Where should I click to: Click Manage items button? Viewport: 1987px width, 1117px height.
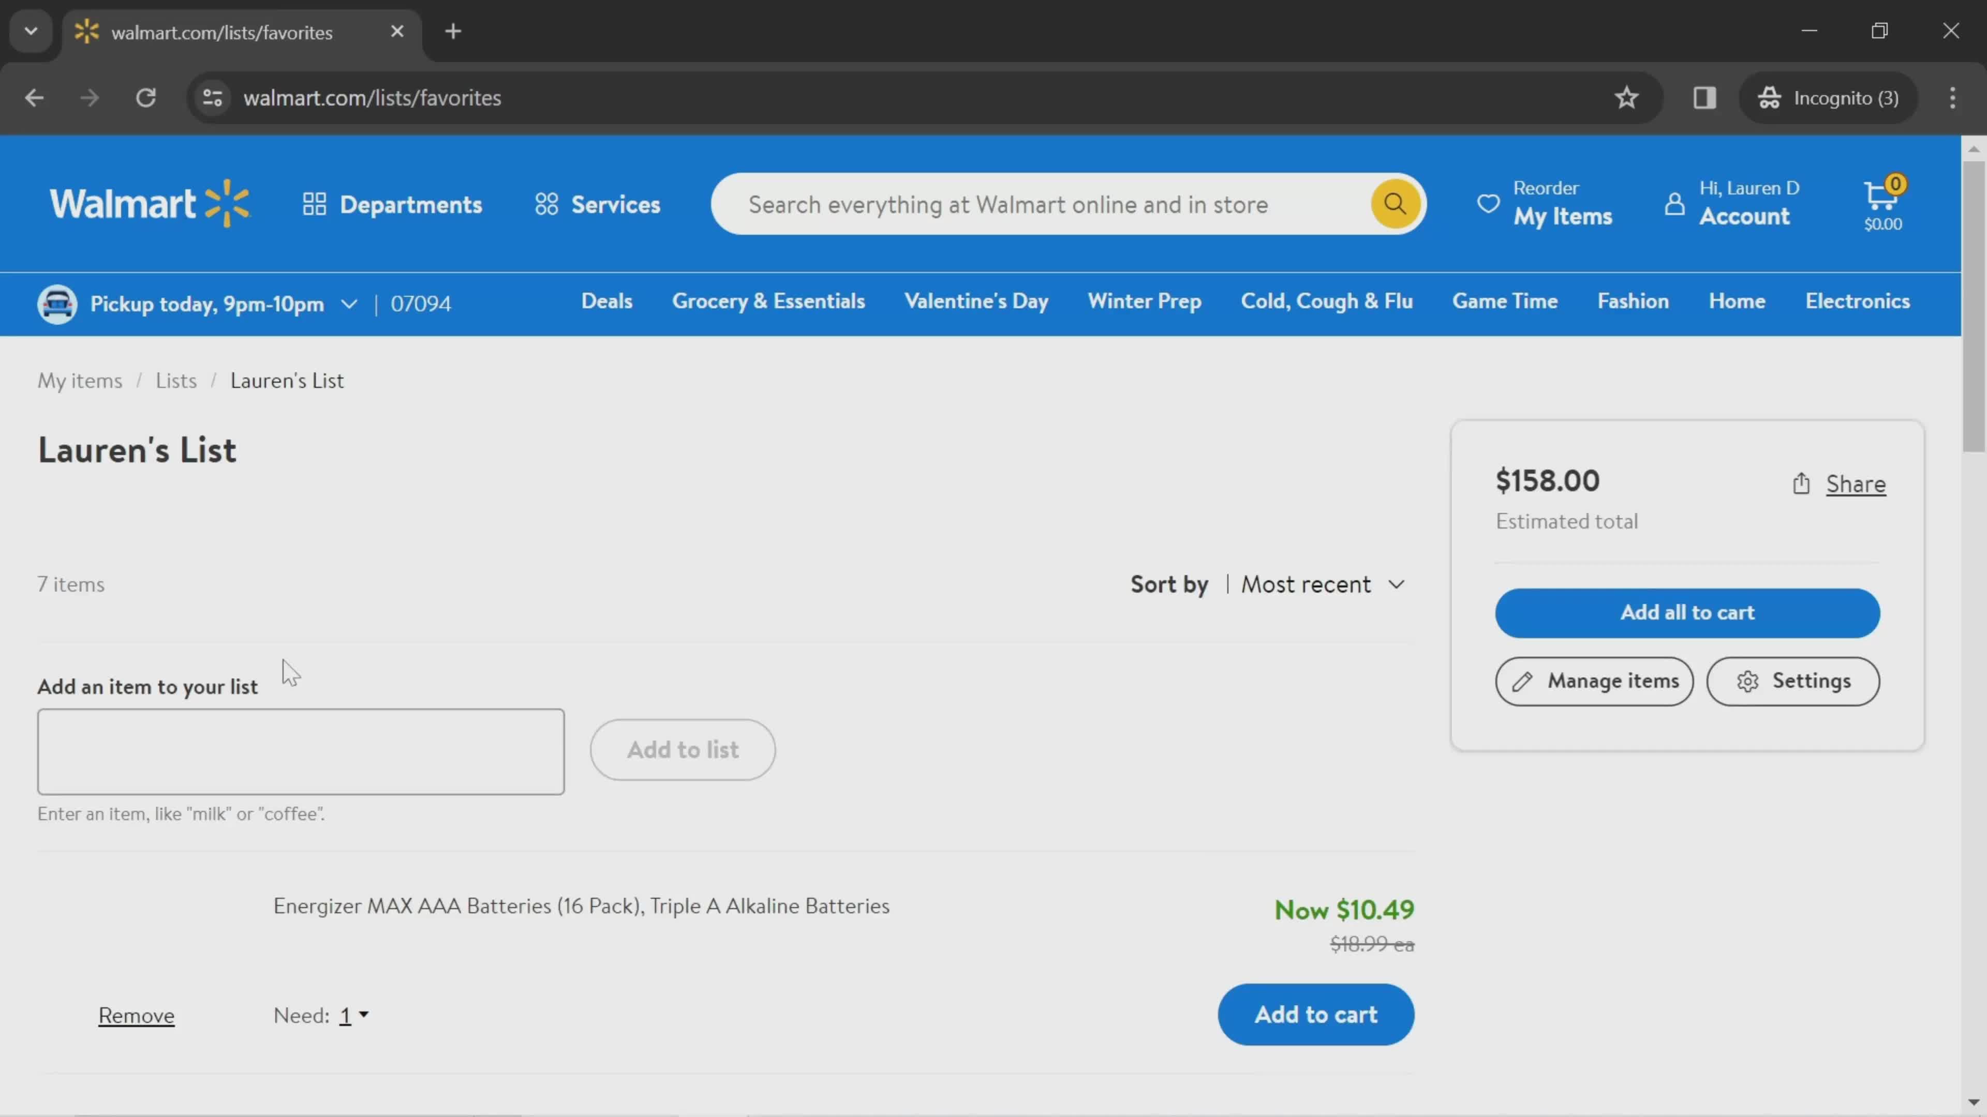(1594, 682)
